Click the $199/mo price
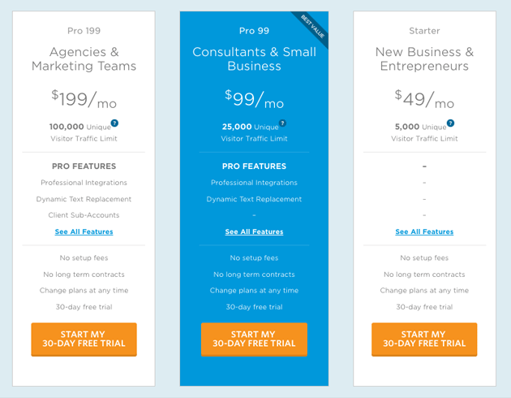 pyautogui.click(x=84, y=99)
